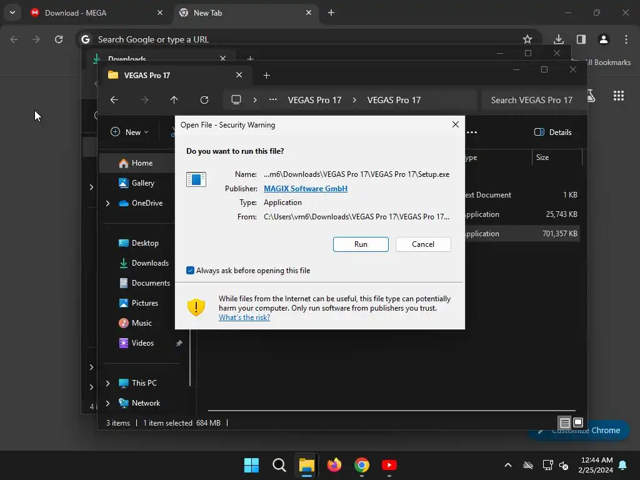Open the MAGIX Software GmbH publisher link

point(305,189)
